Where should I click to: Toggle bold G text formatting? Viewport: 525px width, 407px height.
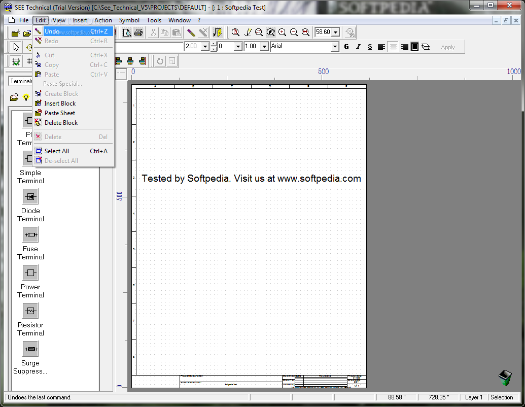click(346, 47)
